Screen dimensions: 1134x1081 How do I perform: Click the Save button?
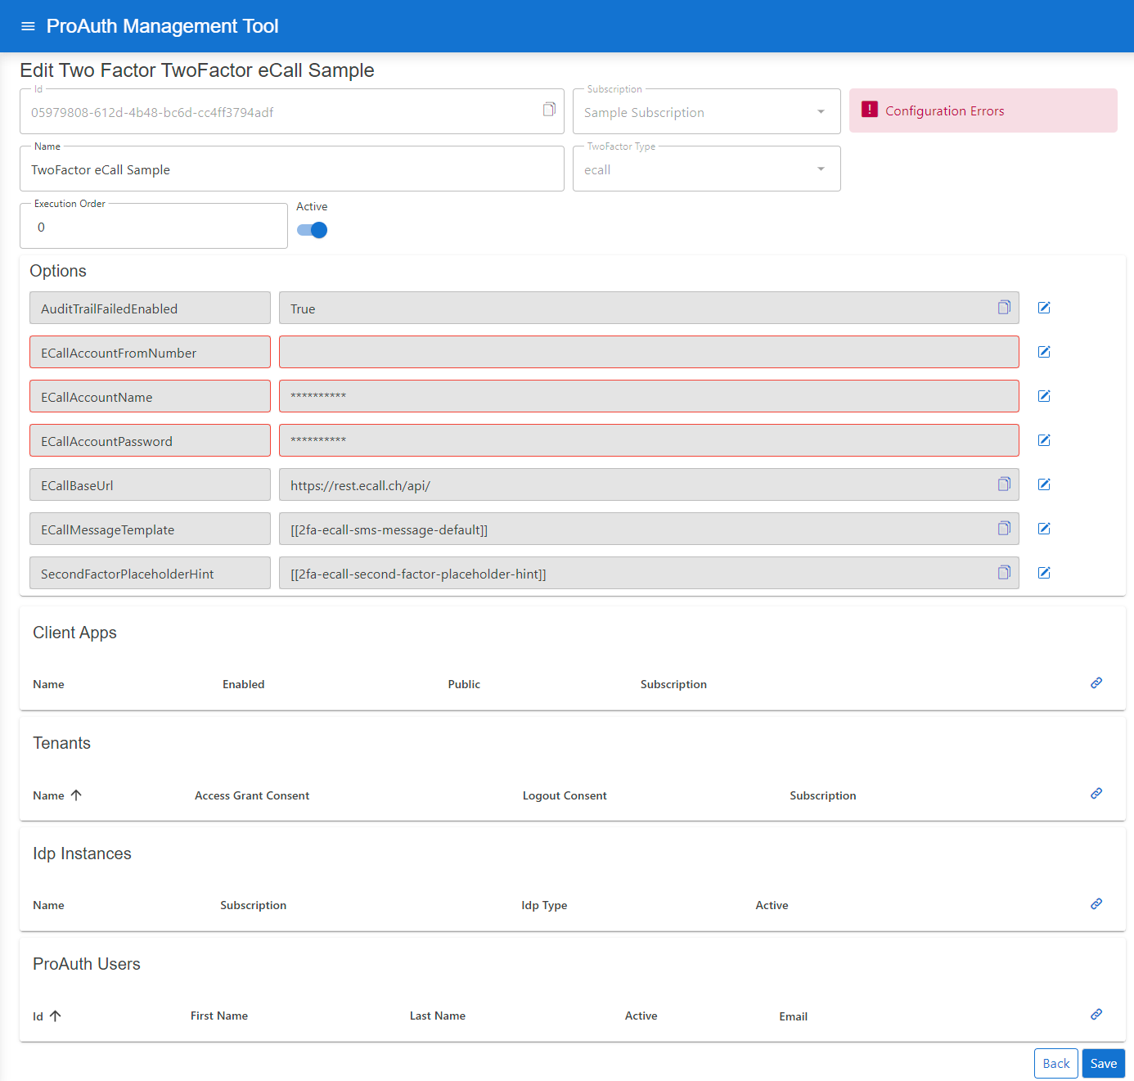click(x=1103, y=1064)
